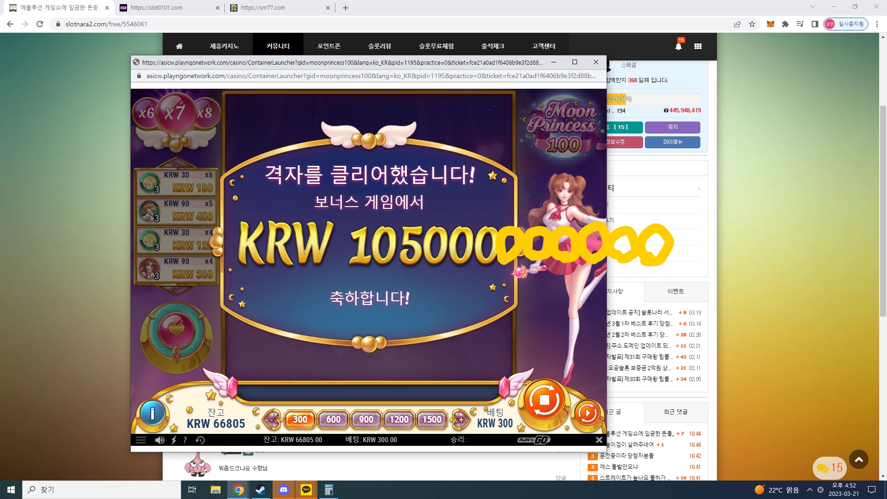Viewport: 887px width, 499px height.
Task: Open site notifications bell
Action: click(x=678, y=46)
